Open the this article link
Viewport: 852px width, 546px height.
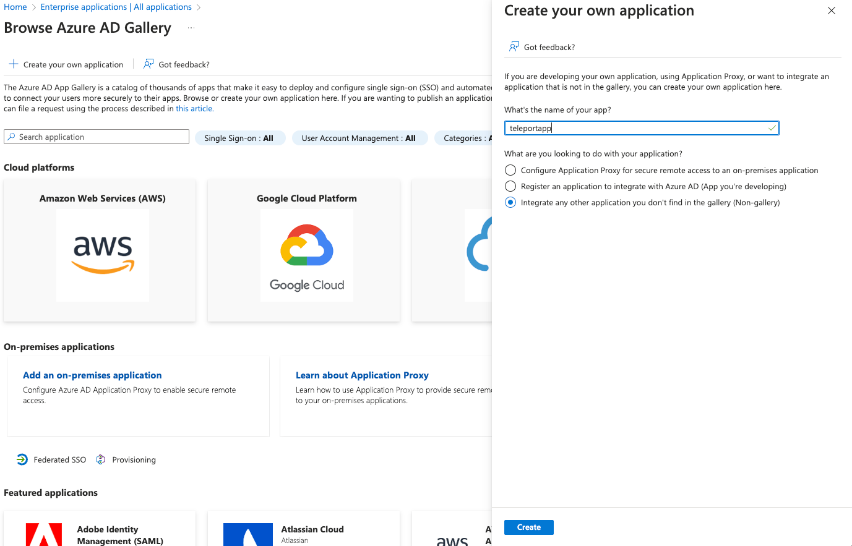(193, 108)
